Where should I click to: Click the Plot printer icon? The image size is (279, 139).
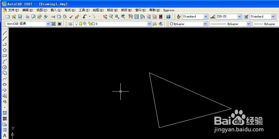coord(27,17)
